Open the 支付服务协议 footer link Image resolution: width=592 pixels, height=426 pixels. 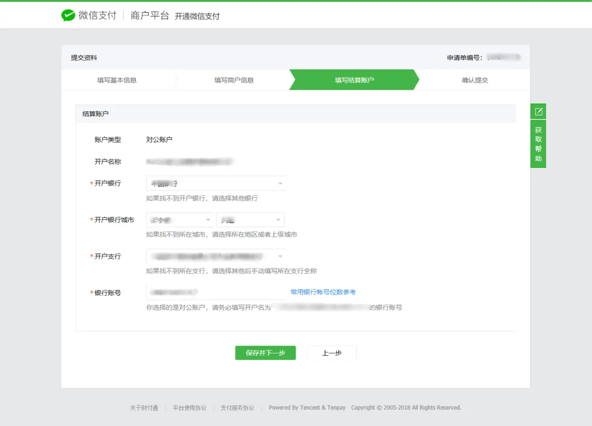(237, 408)
